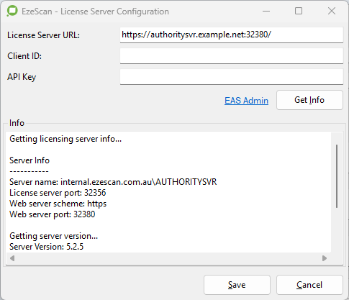Select the API Key input box
The image size is (349, 300).
[x=232, y=77]
